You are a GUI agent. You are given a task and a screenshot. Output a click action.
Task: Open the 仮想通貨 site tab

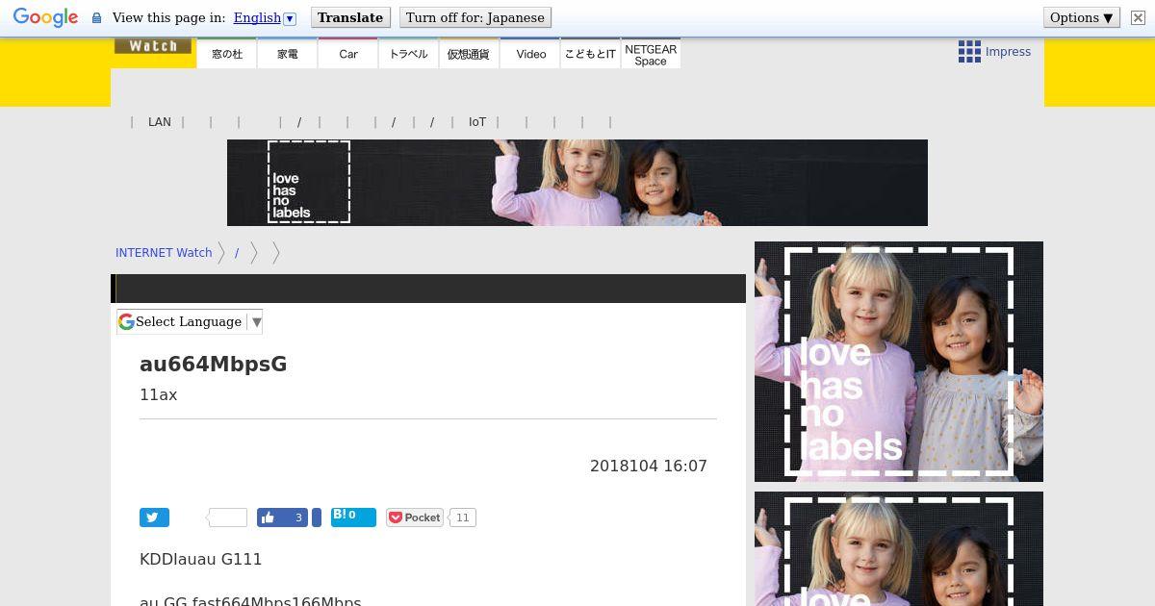(469, 54)
